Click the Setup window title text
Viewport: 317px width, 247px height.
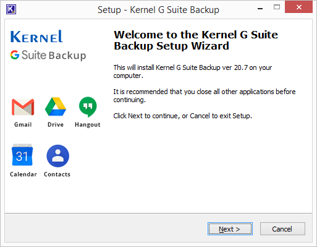pyautogui.click(x=158, y=10)
